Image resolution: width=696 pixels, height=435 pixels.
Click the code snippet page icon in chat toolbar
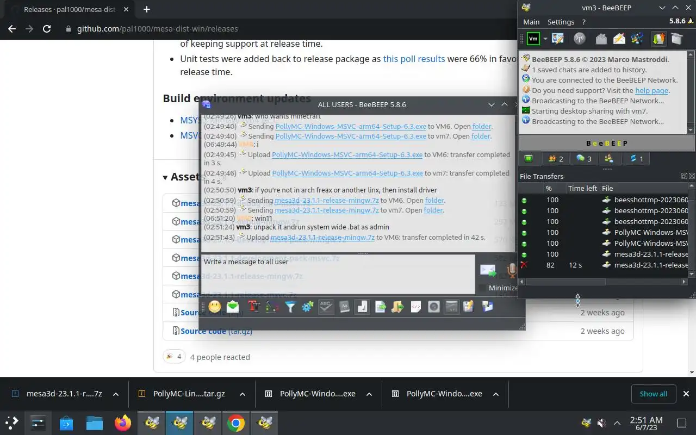tap(415, 307)
